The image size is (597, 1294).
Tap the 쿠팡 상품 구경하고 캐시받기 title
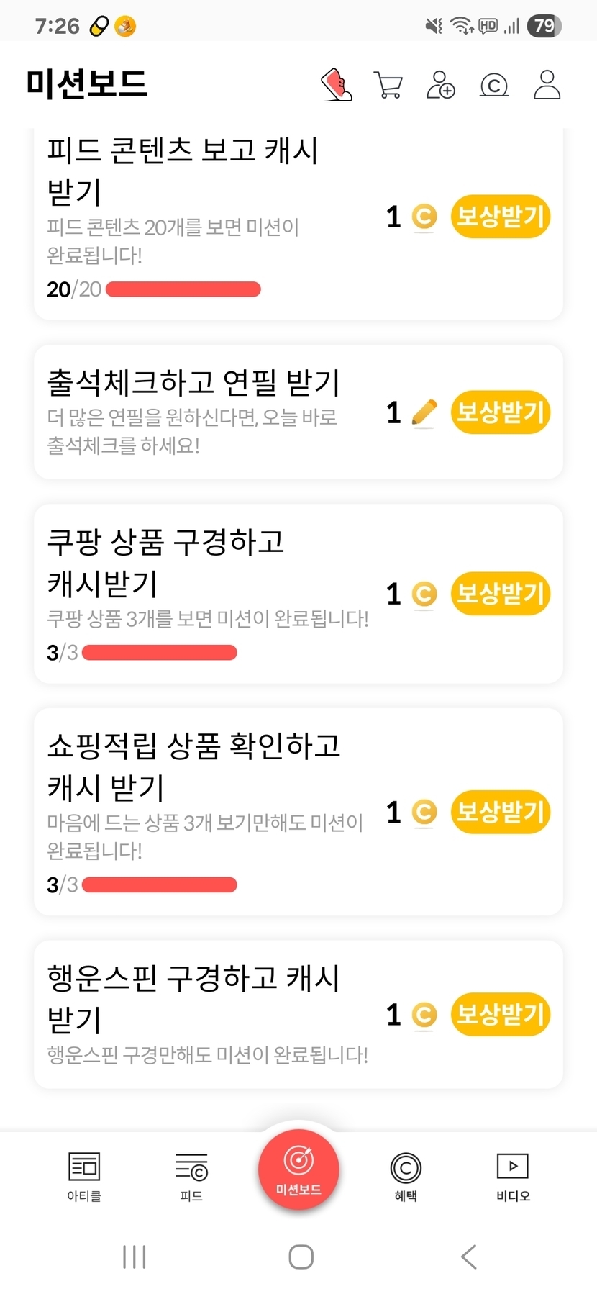tap(165, 562)
